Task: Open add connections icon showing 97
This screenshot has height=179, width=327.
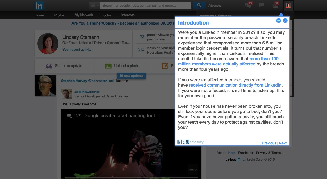Action: [x=276, y=5]
